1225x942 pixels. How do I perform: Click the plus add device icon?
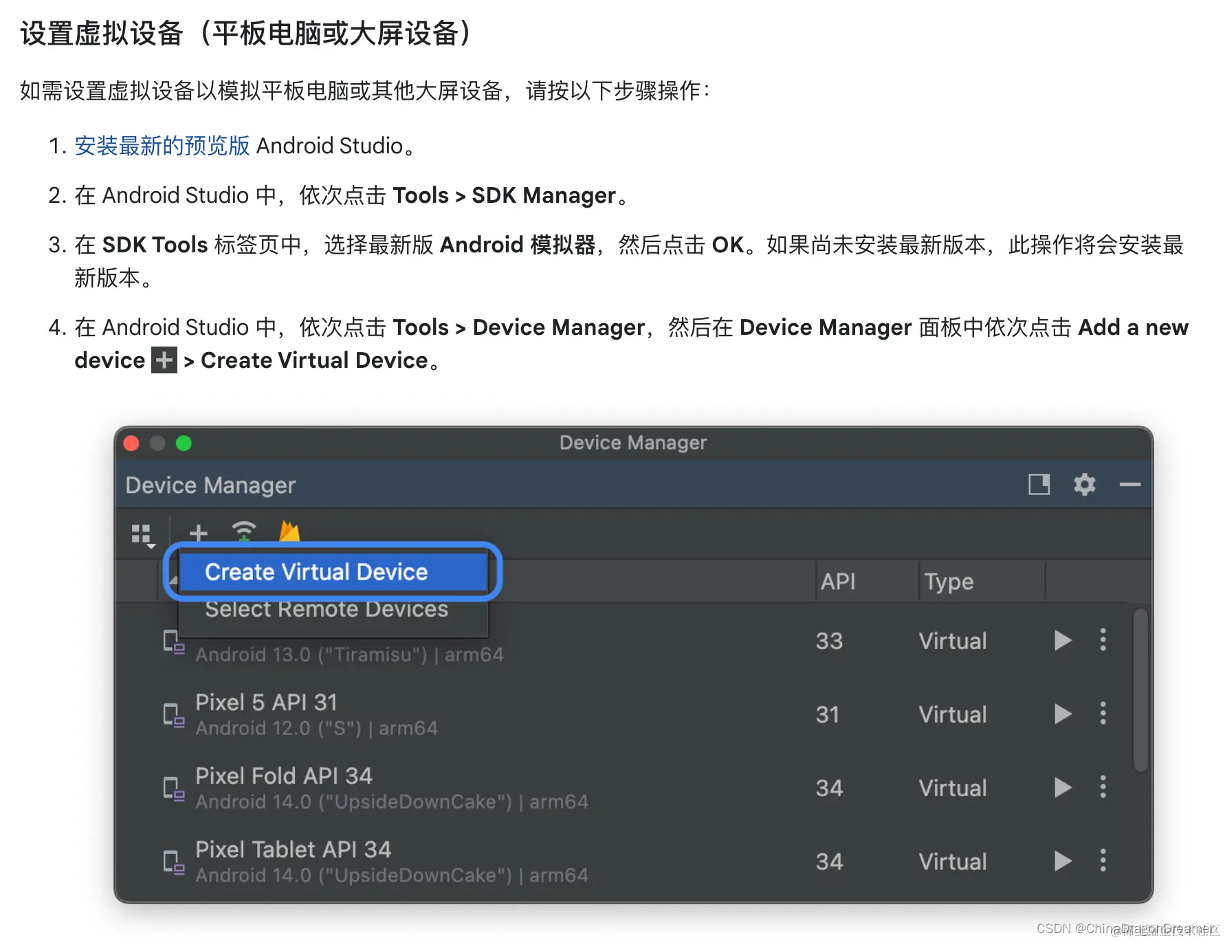coord(199,533)
